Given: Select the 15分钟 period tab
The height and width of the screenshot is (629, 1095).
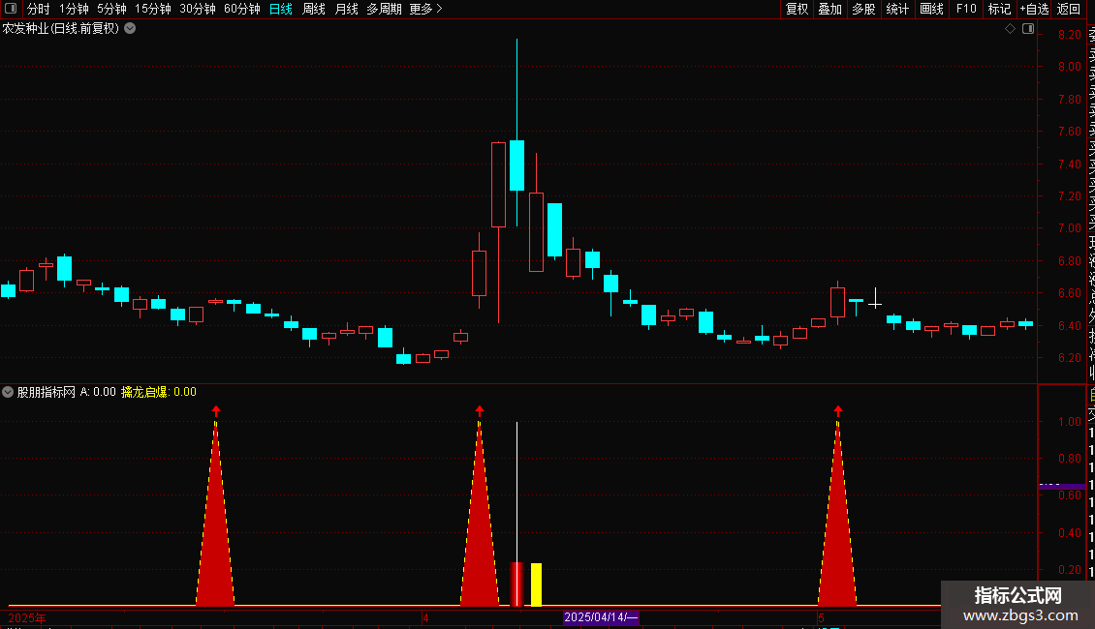Looking at the screenshot, I should point(153,9).
